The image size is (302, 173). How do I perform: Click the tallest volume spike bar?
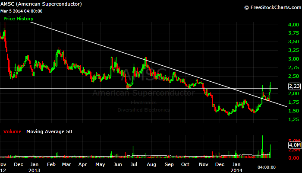262,147
